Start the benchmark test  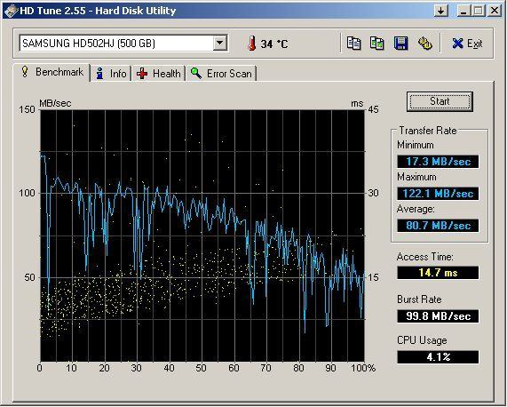tap(440, 101)
